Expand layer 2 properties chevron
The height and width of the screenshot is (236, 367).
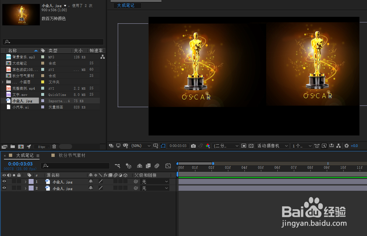[x=25, y=188]
